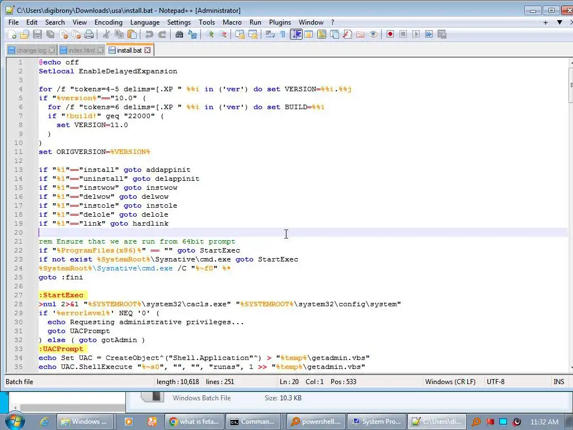Click the vertical scrollbar thumb in the editor
The image size is (573, 430).
coord(571,86)
